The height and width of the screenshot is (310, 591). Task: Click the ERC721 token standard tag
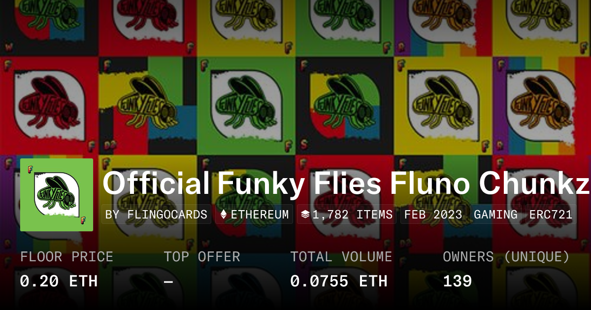(x=551, y=215)
